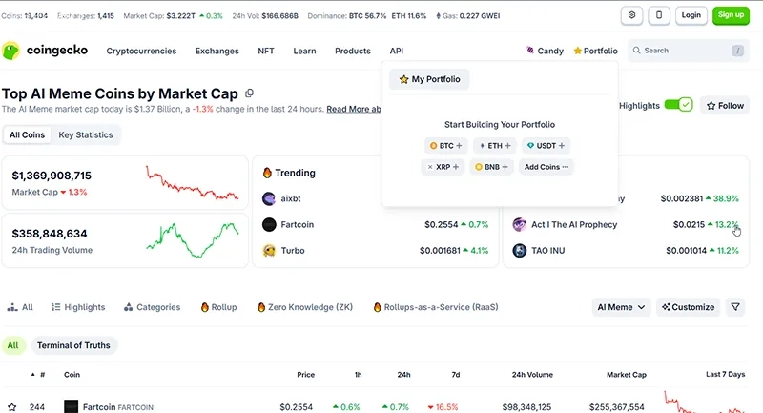
Task: Select the Terminal of Truths filter chip
Action: (x=74, y=345)
